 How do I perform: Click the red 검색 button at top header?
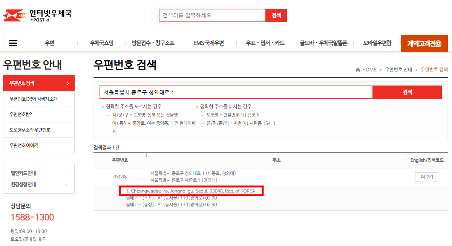pyautogui.click(x=276, y=15)
